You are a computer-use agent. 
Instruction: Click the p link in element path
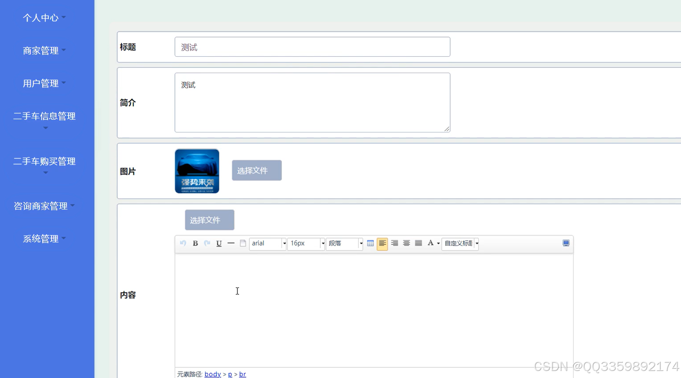(230, 374)
